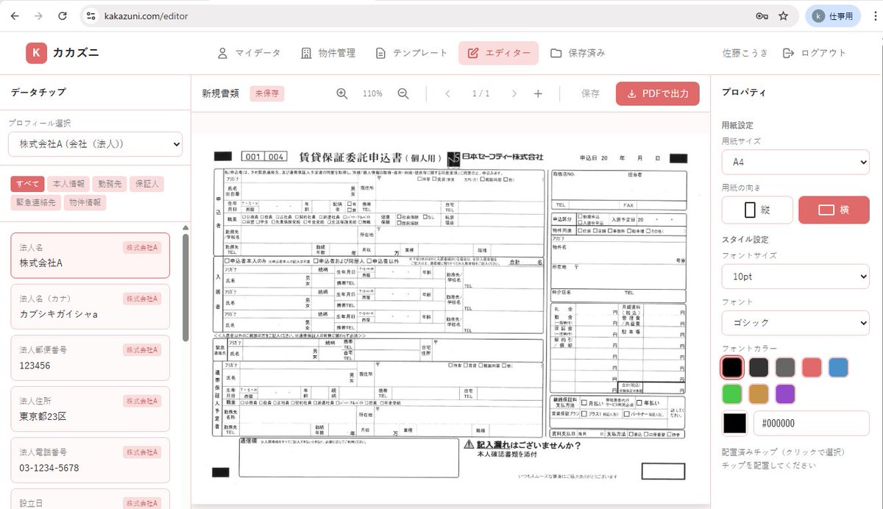Select the 物件情報 filter chip
Screen dimensions: 883x509
[x=85, y=202]
